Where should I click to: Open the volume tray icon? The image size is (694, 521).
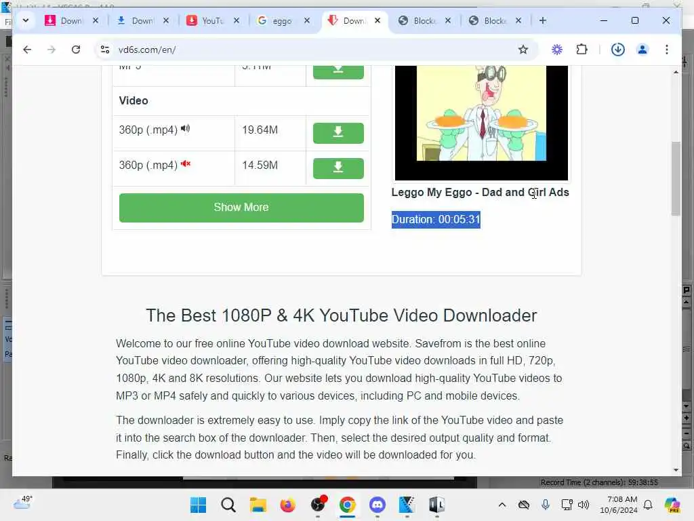click(584, 505)
